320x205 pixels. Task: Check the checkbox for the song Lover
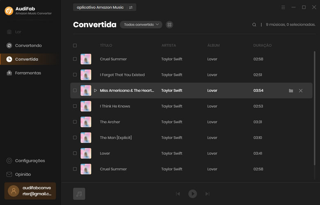75,153
